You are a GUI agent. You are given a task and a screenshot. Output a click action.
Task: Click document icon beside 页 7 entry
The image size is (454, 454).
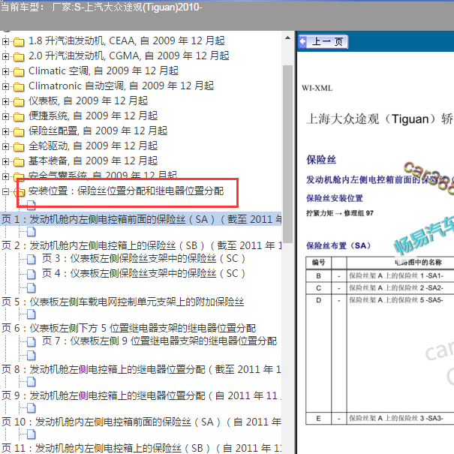click(32, 342)
